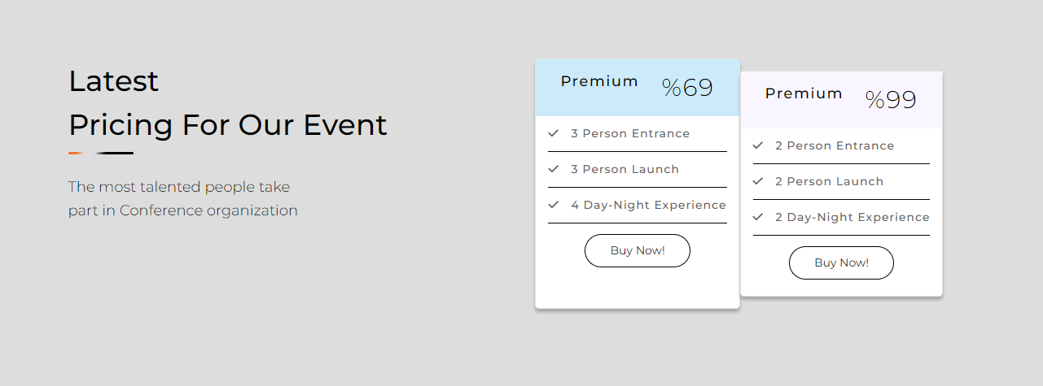
Task: Click the orange-black underline below heading
Action: (101, 153)
